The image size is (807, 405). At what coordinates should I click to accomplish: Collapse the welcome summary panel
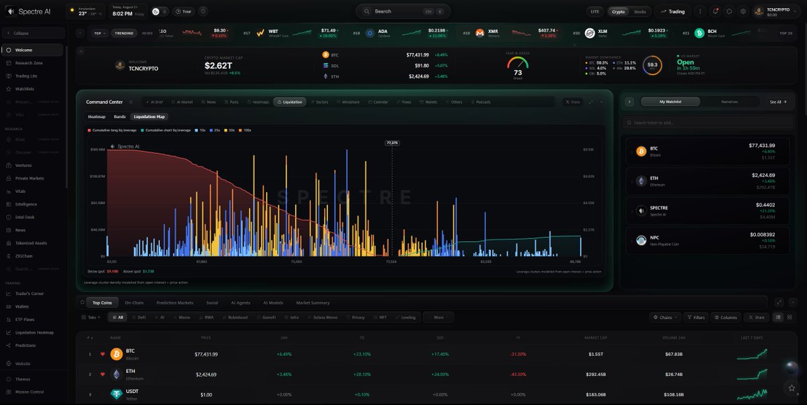[x=81, y=52]
